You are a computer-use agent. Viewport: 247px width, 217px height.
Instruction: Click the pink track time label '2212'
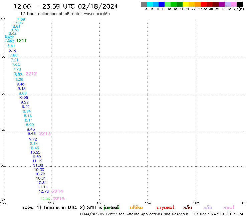pos(31,74)
